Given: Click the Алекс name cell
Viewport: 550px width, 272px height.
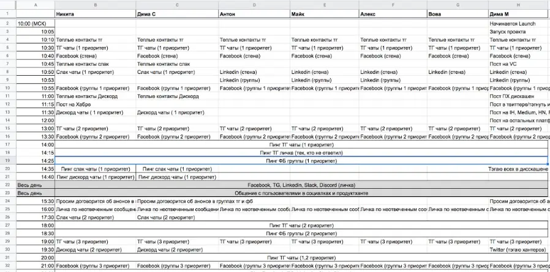Looking at the screenshot, I should 393,14.
